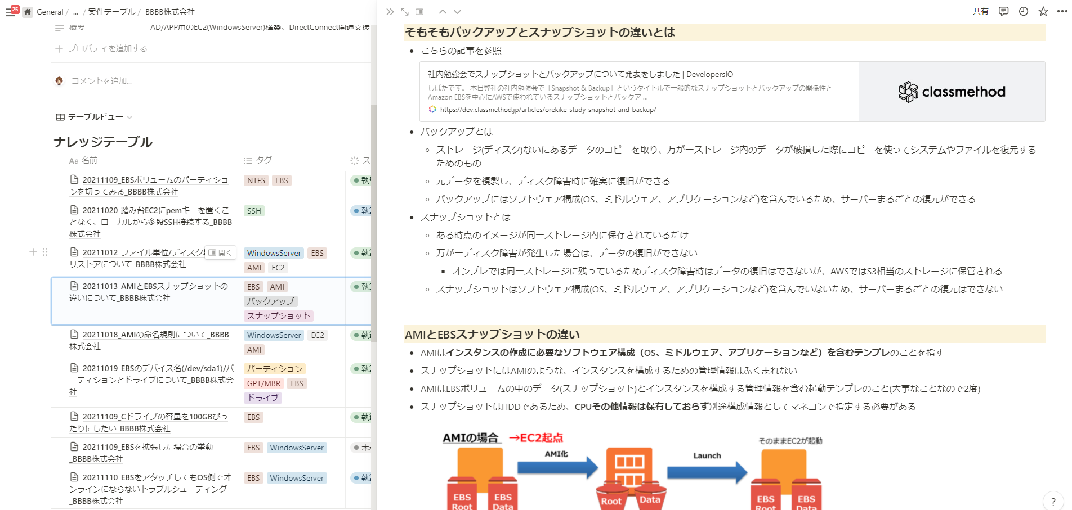The width and height of the screenshot is (1072, 510).
Task: Click the drag handle beside the 20211012 row
Action: pos(46,252)
